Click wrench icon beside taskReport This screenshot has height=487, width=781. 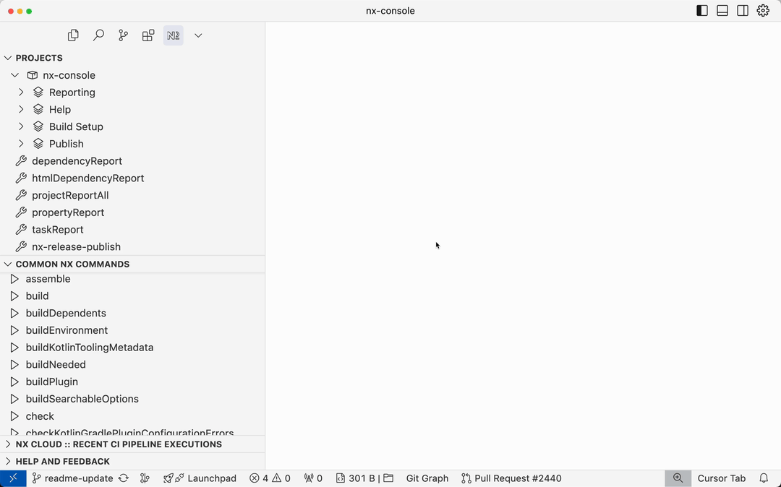pyautogui.click(x=21, y=229)
